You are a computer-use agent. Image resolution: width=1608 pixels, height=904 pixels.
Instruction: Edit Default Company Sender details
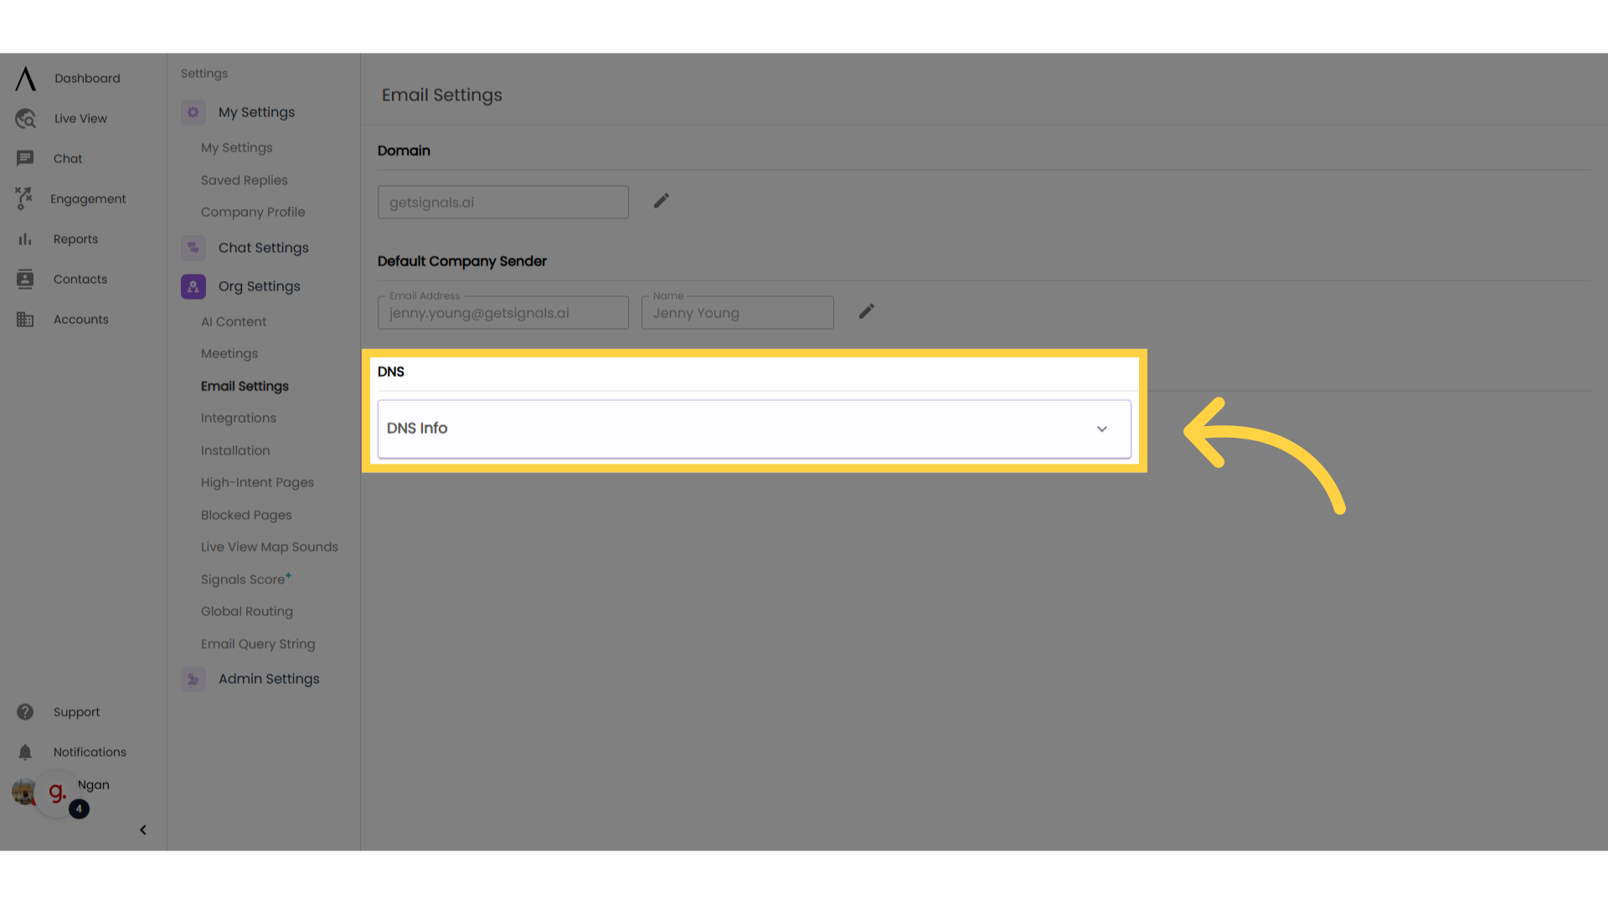pos(867,311)
